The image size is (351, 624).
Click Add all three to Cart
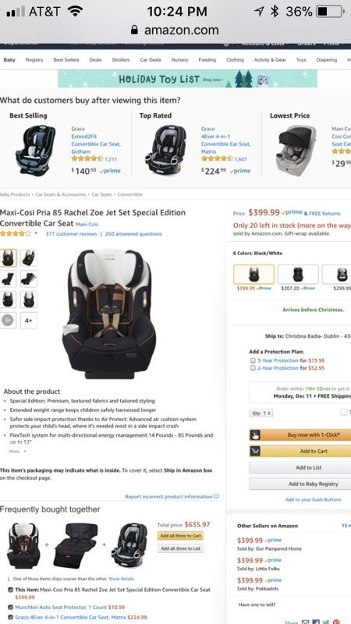pos(180,536)
